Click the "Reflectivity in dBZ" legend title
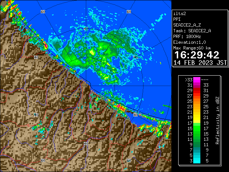 pyautogui.click(x=217, y=120)
